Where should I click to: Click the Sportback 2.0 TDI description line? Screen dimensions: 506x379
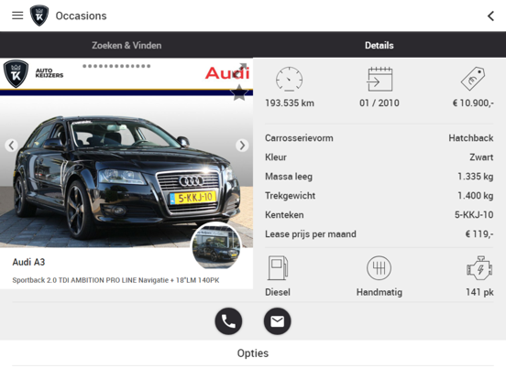pos(115,280)
